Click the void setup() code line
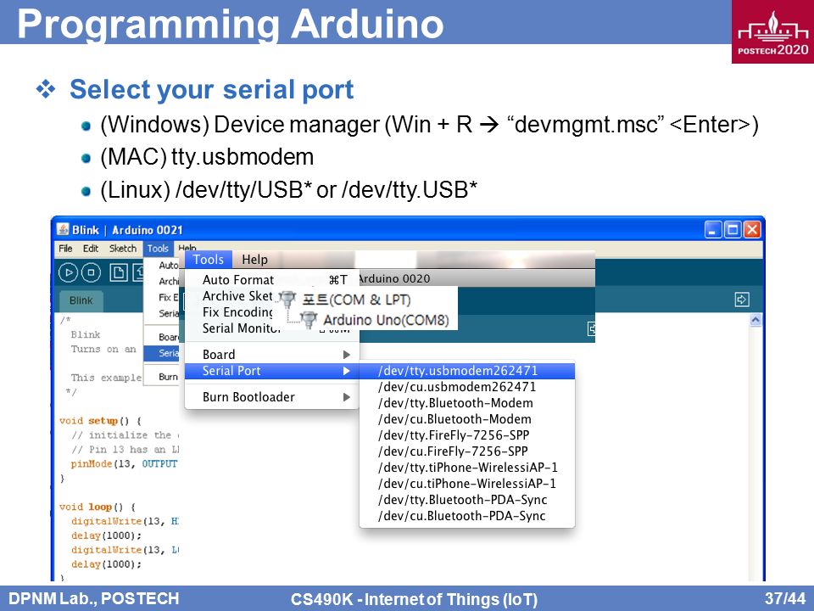Image resolution: width=814 pixels, height=611 pixels. pos(100,421)
